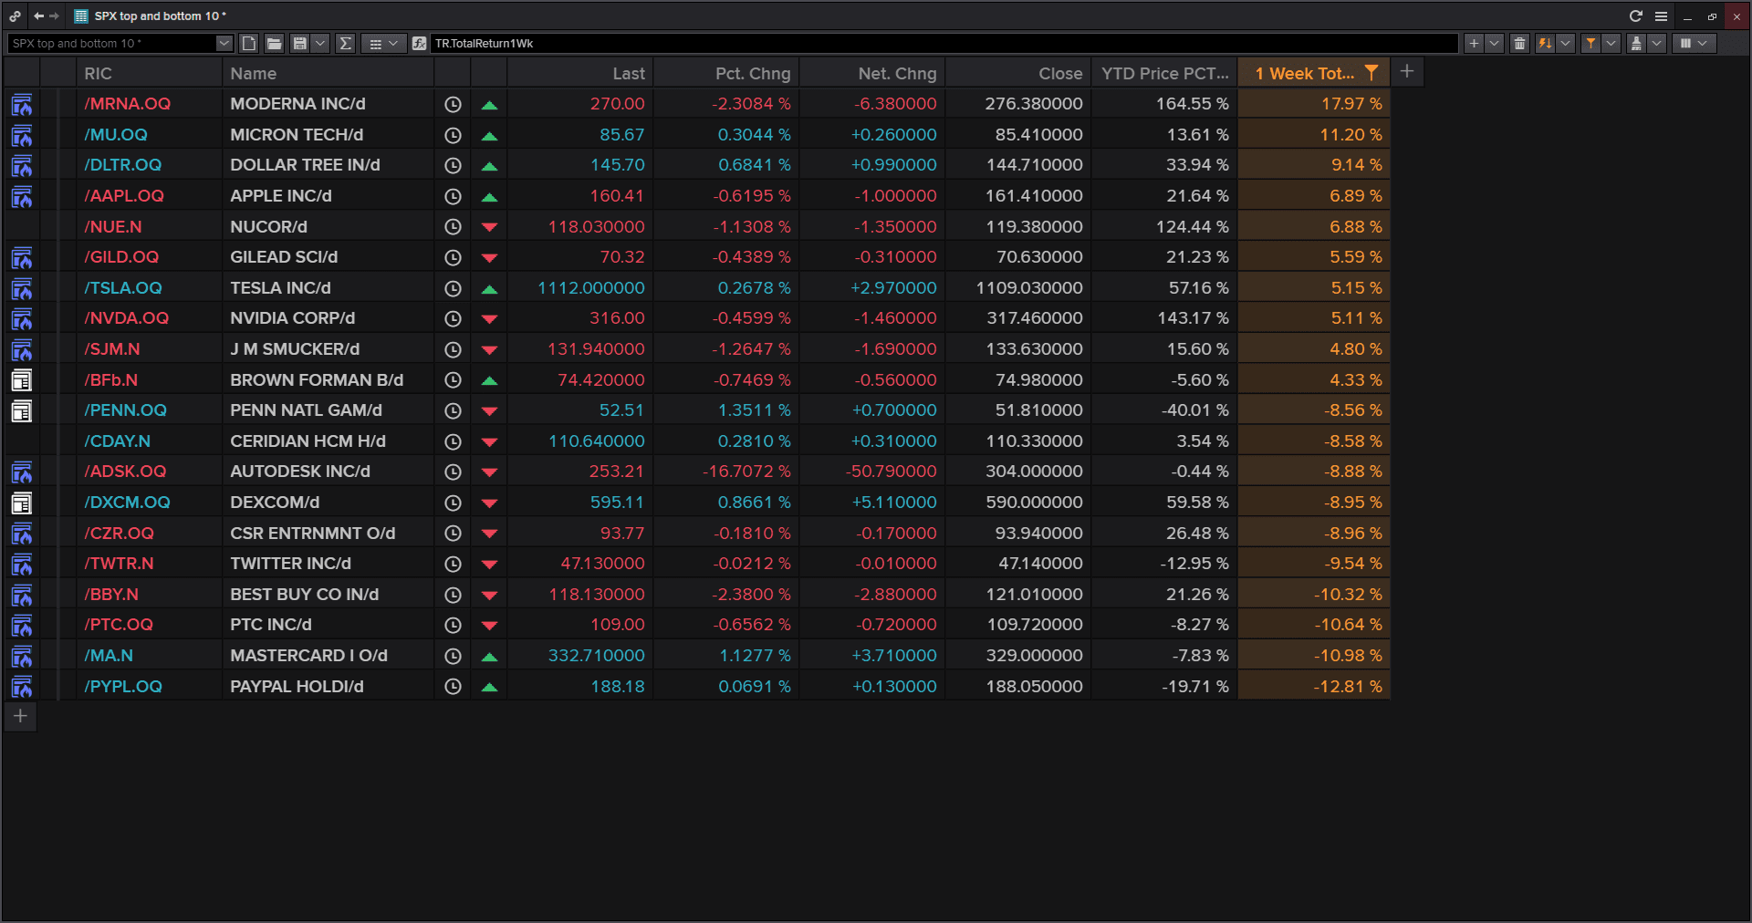
Task: Open the row layout dropdown with the lines icon
Action: pos(383,43)
